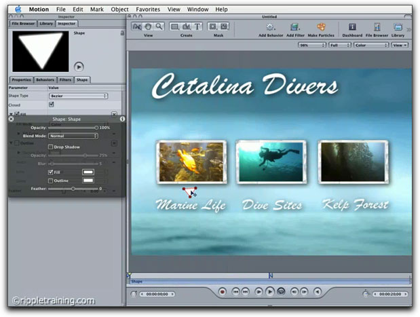
Task: Click the Make Particles icon
Action: pyautogui.click(x=320, y=26)
